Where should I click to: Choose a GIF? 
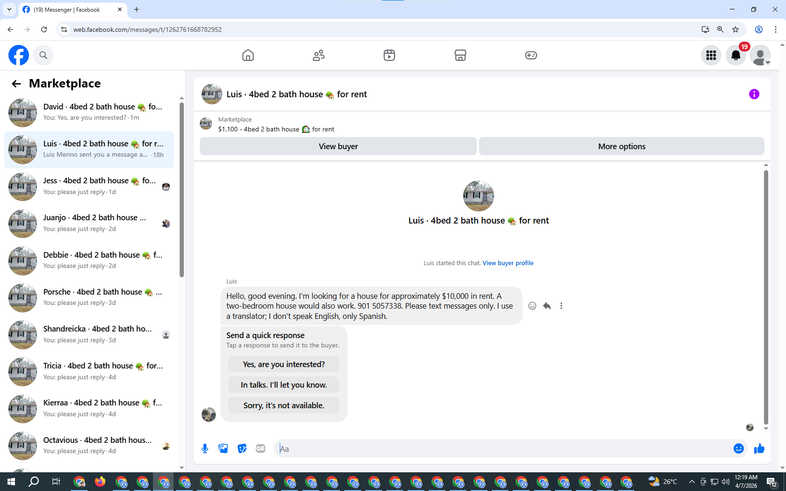(261, 449)
